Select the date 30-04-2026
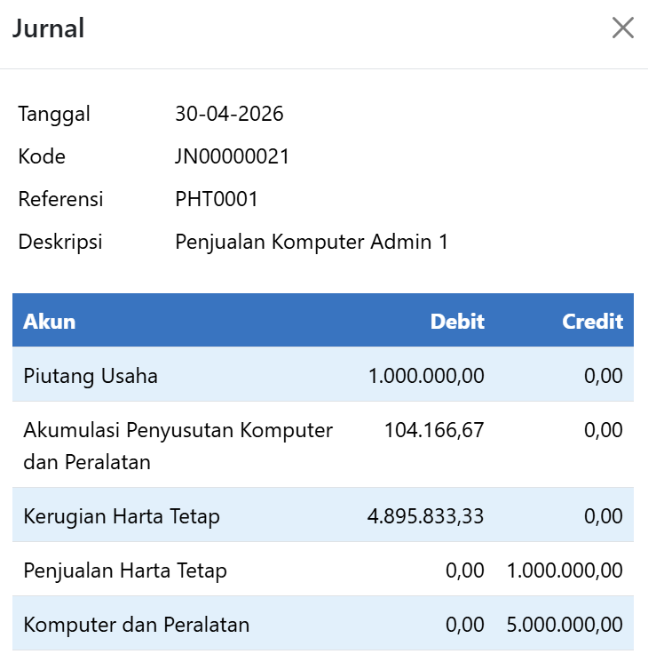This screenshot has height=662, width=648. pyautogui.click(x=229, y=114)
